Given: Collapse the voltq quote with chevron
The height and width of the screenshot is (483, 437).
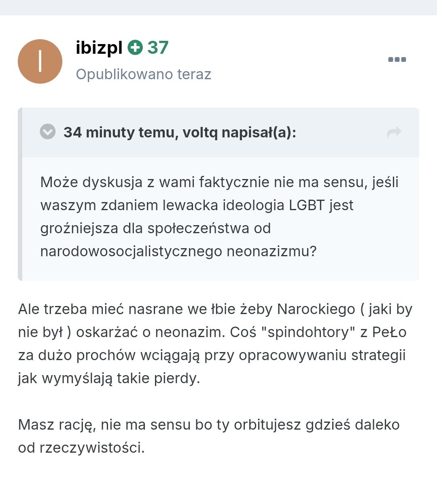Looking at the screenshot, I should (x=48, y=132).
